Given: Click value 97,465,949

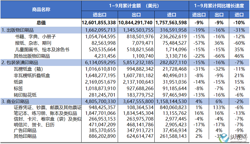Looking at the screenshot, I should [x=175, y=95].
